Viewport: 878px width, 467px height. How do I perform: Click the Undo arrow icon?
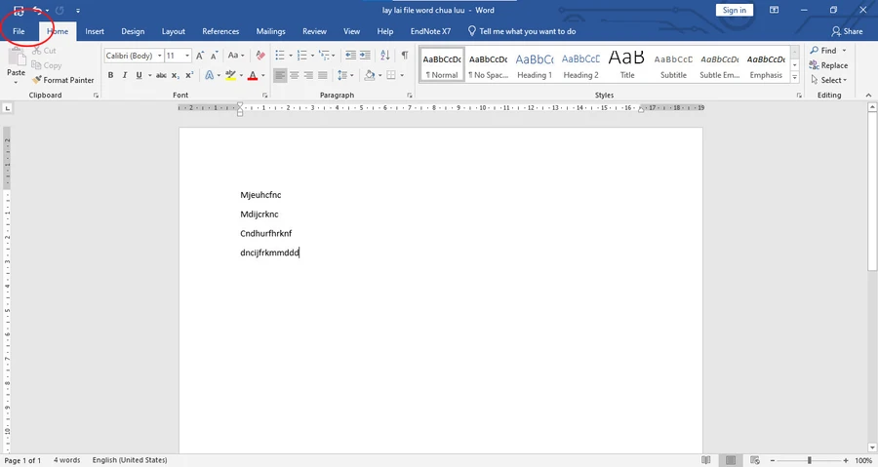pyautogui.click(x=37, y=10)
